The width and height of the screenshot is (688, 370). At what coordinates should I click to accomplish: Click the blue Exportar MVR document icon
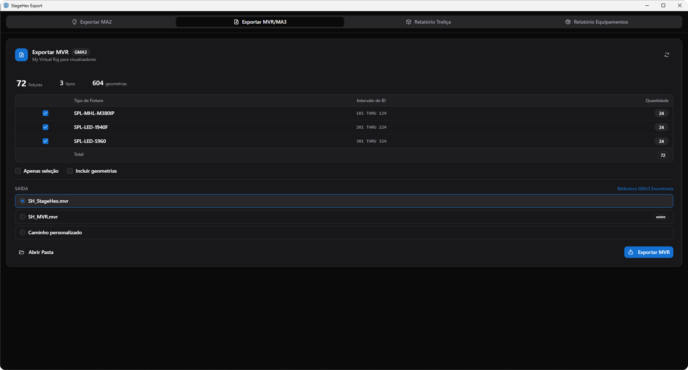pos(21,55)
